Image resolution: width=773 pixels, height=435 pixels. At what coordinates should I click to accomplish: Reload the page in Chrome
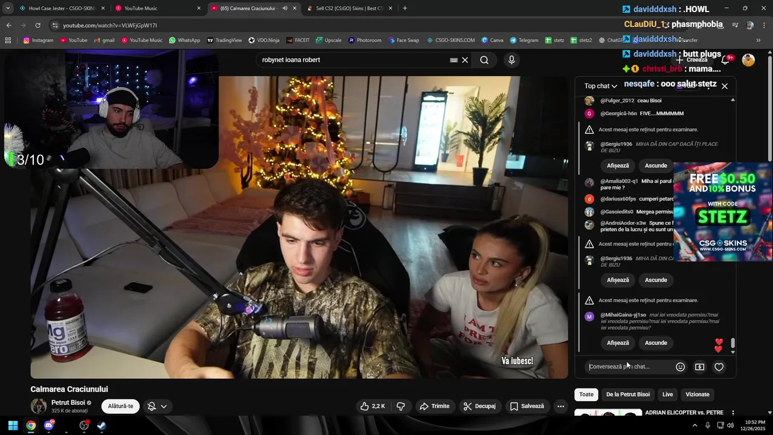pos(38,25)
